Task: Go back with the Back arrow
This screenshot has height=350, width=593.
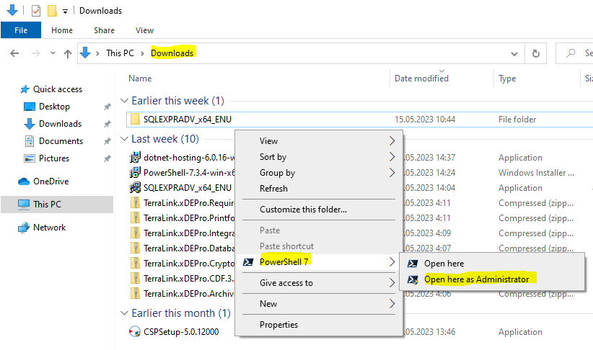Action: click(x=14, y=53)
